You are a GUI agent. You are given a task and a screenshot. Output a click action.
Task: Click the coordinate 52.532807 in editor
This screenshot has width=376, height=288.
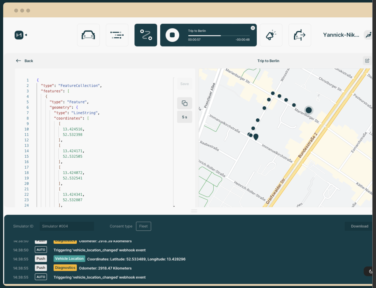[72, 200]
